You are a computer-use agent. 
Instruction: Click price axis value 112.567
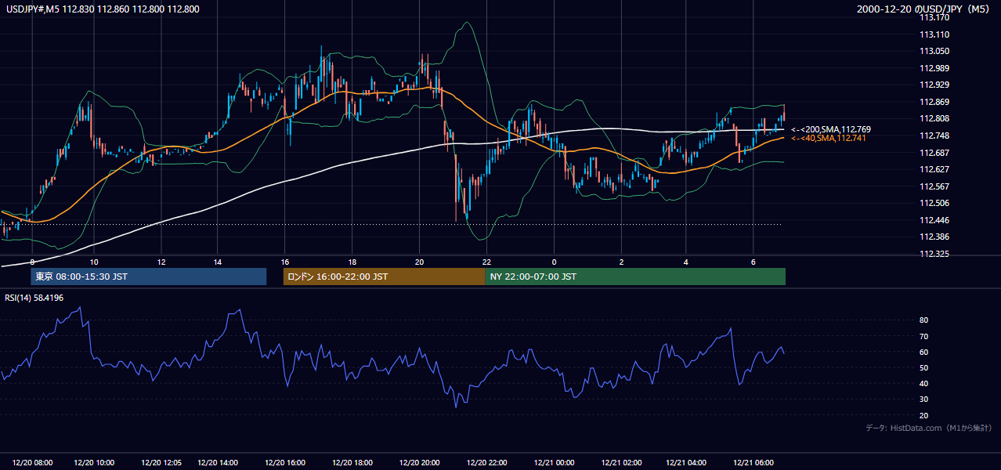pos(934,186)
